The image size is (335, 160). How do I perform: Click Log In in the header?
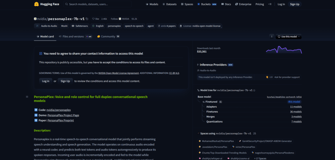(281, 4)
